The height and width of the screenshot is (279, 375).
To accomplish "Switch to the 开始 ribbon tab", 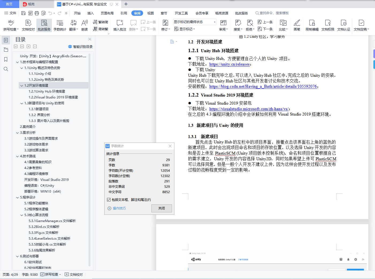I will (x=77, y=13).
